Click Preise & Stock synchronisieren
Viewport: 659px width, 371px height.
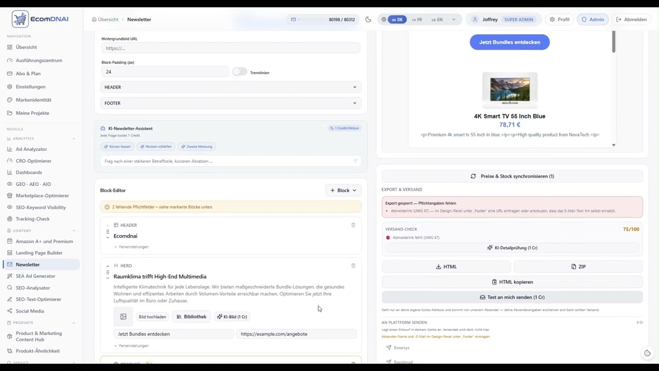(x=512, y=176)
